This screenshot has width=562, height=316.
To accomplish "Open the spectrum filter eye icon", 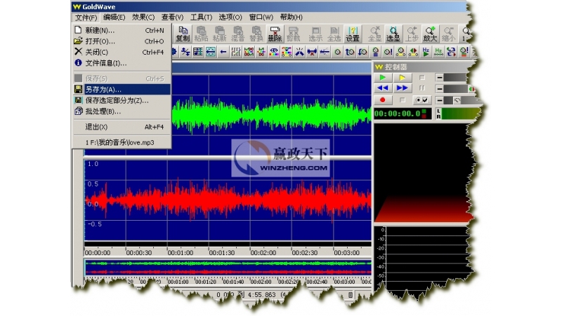I will point(274,52).
